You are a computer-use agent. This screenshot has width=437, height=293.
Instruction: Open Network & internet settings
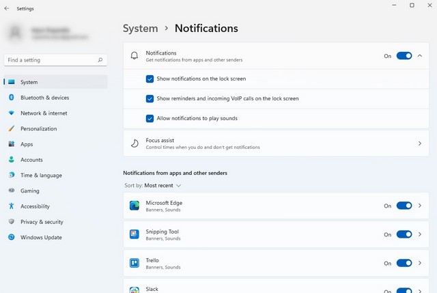pos(56,113)
